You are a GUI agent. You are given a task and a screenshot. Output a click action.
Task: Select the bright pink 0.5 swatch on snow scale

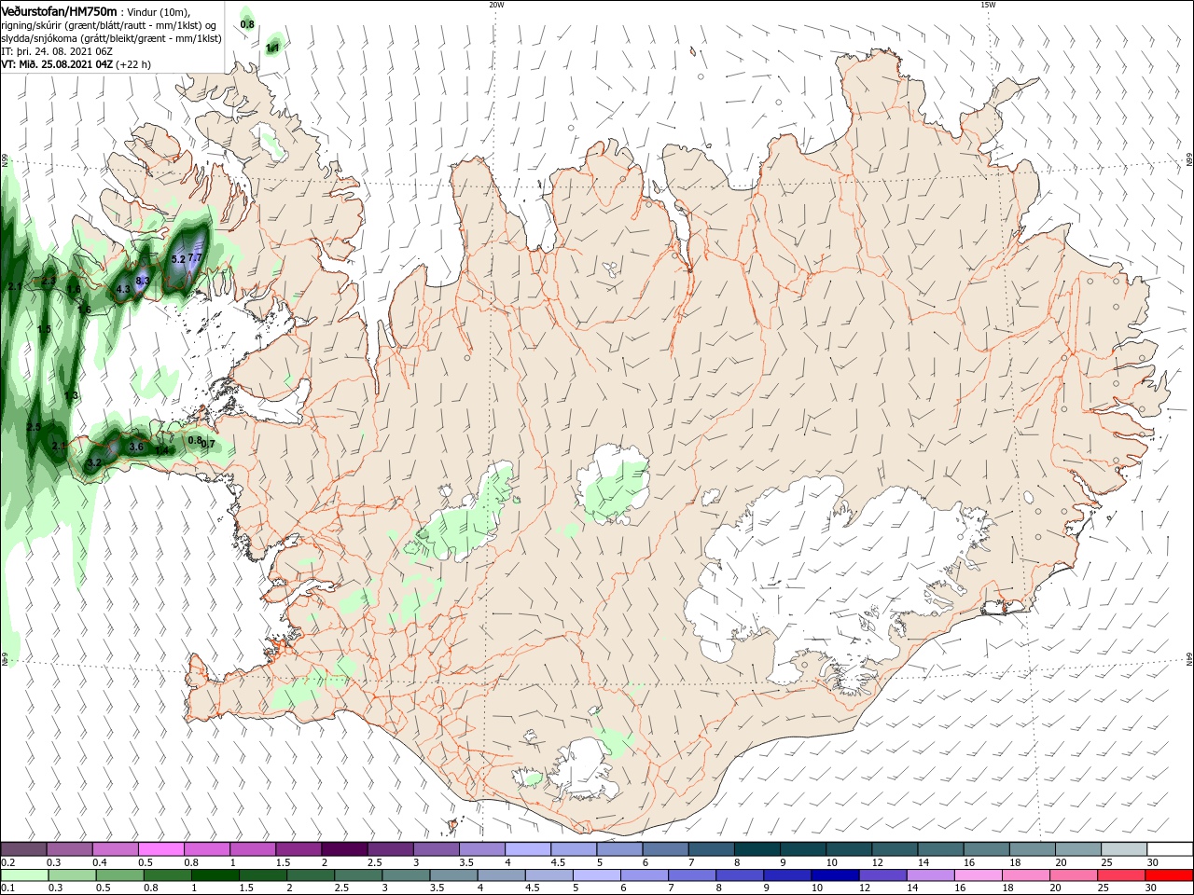pyautogui.click(x=161, y=849)
